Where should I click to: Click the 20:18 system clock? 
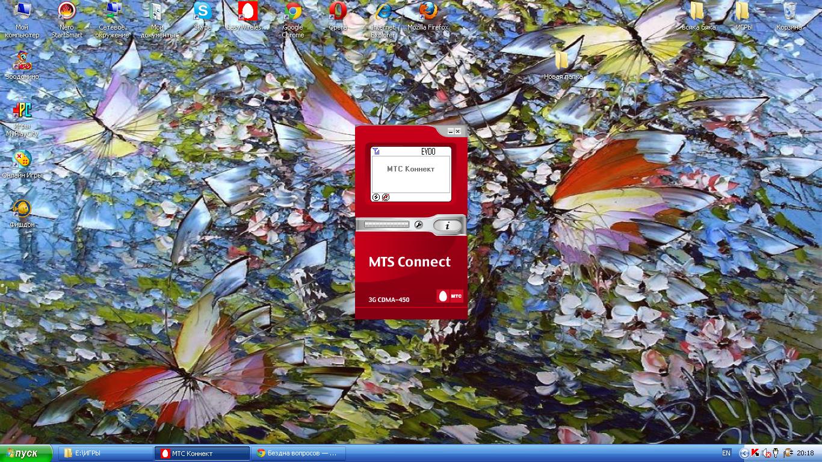click(805, 453)
